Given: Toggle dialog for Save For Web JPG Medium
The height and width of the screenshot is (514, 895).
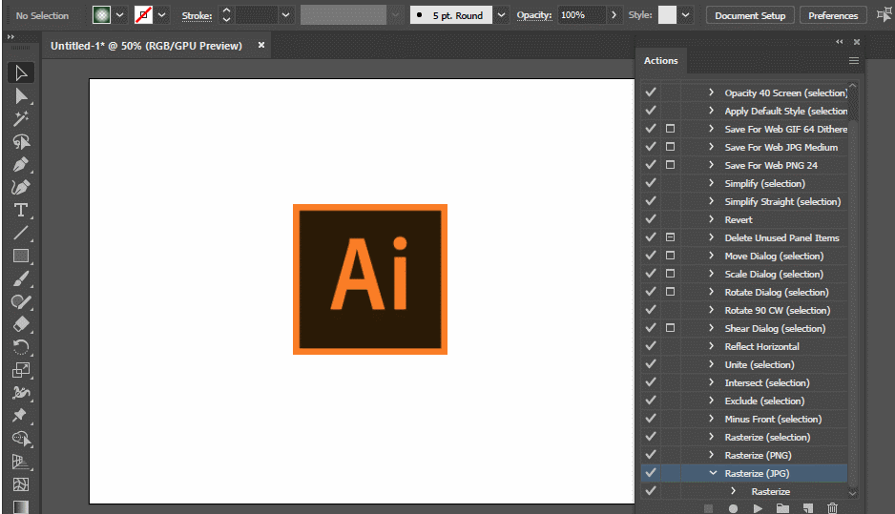Looking at the screenshot, I should pos(670,147).
